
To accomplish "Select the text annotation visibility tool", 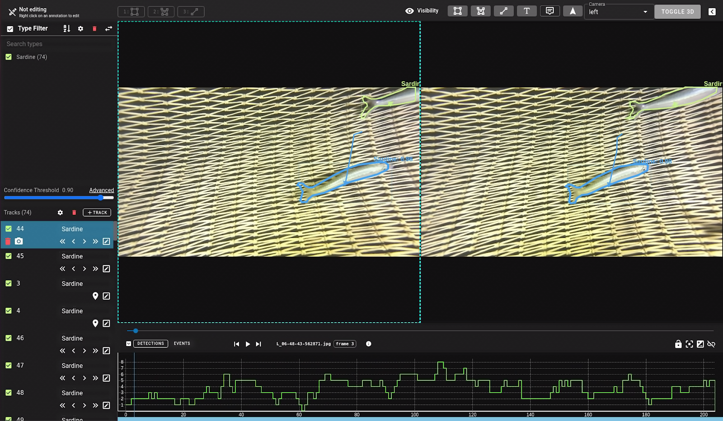I will point(526,11).
